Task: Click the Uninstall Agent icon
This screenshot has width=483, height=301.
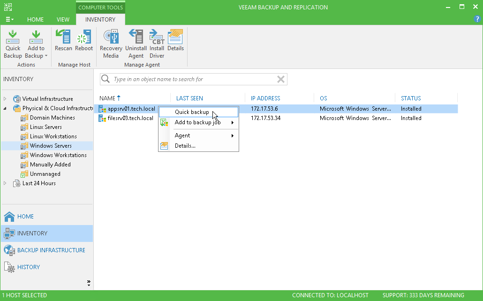Action: pyautogui.click(x=136, y=37)
